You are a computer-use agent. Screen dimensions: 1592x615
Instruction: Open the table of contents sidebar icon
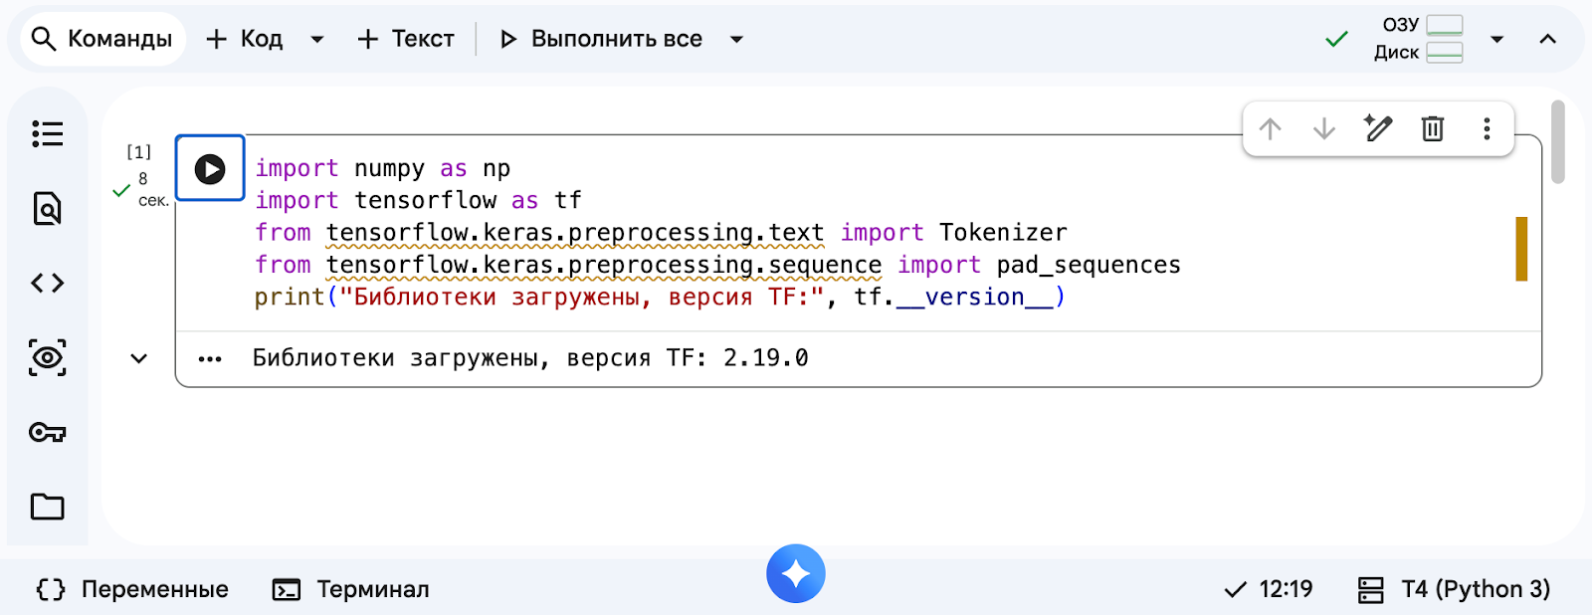(x=47, y=133)
